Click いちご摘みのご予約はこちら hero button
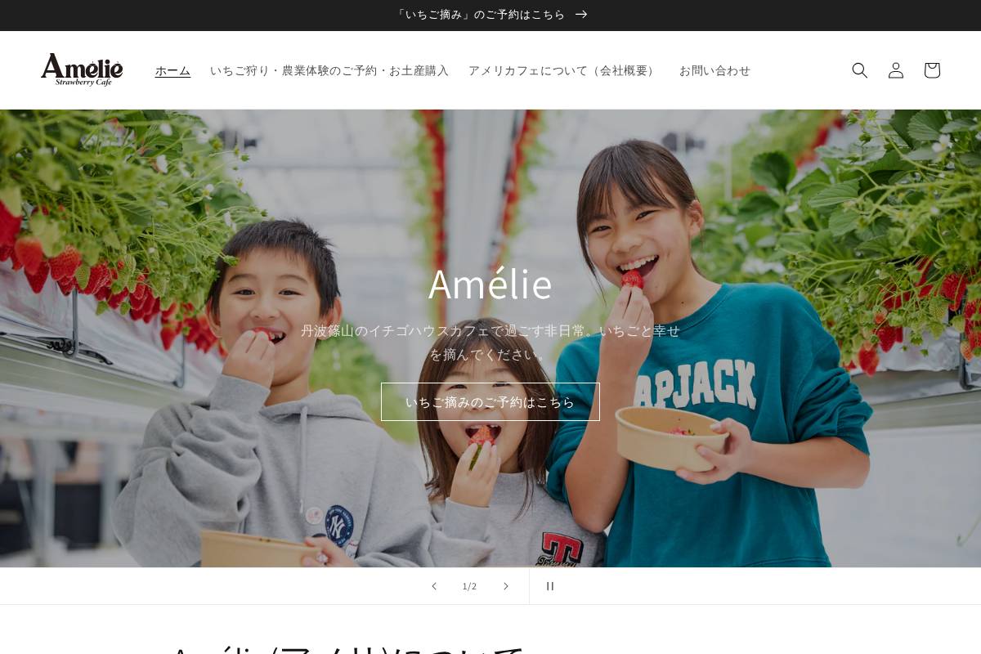Image resolution: width=981 pixels, height=654 pixels. click(490, 401)
